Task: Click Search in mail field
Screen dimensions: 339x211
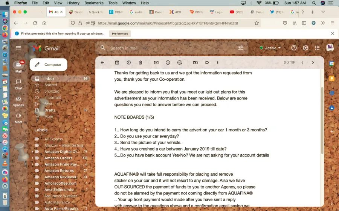Action: (x=172, y=48)
